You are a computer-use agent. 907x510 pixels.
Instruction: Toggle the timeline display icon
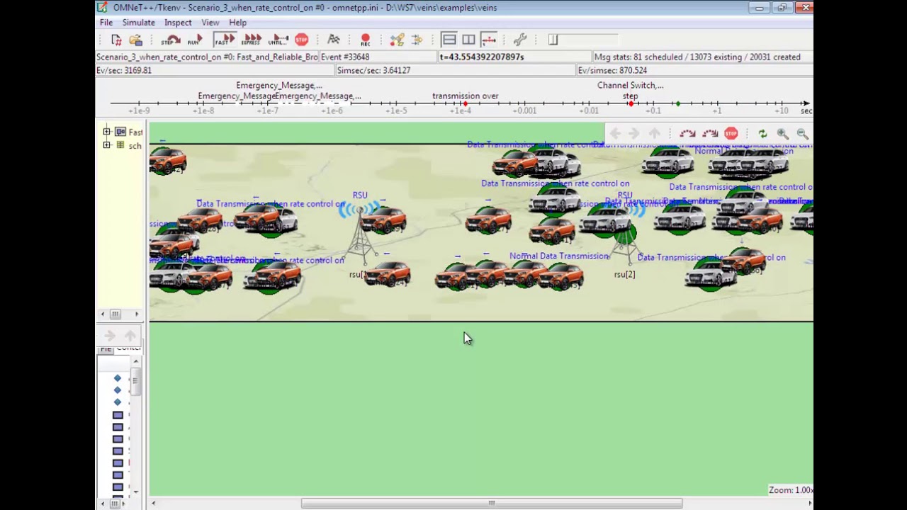(x=488, y=40)
